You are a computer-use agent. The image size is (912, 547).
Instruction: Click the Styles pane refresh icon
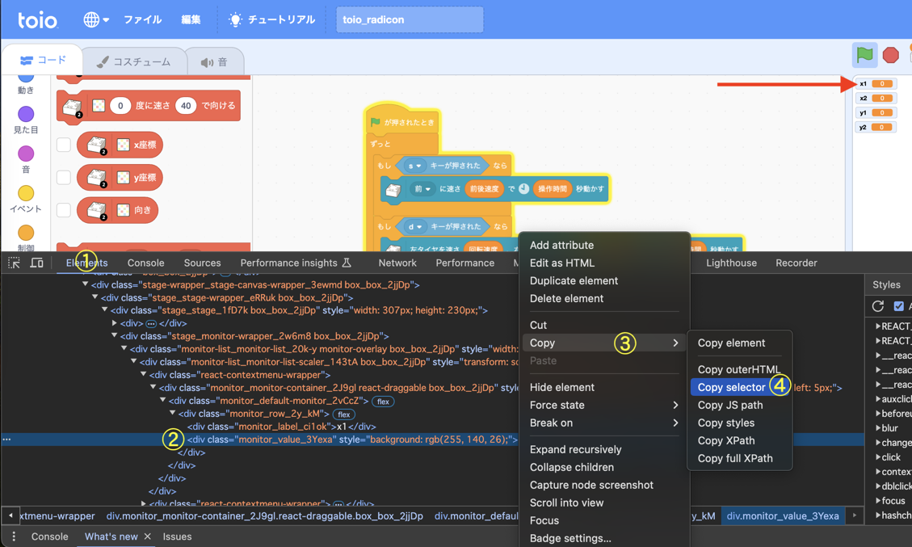(878, 306)
